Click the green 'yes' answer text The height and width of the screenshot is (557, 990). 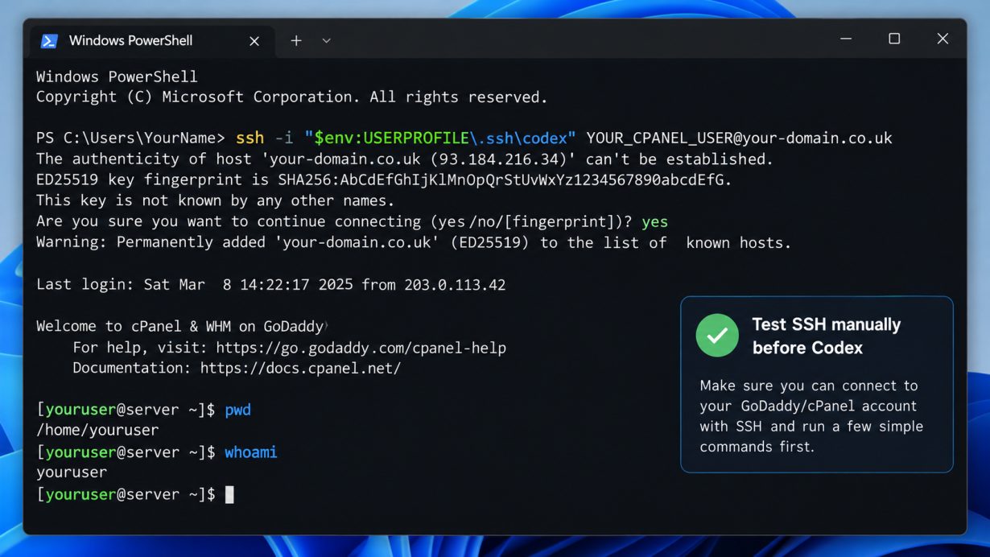pyautogui.click(x=654, y=221)
